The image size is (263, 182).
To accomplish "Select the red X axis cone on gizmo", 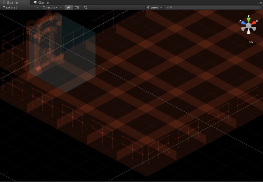I will [x=254, y=22].
